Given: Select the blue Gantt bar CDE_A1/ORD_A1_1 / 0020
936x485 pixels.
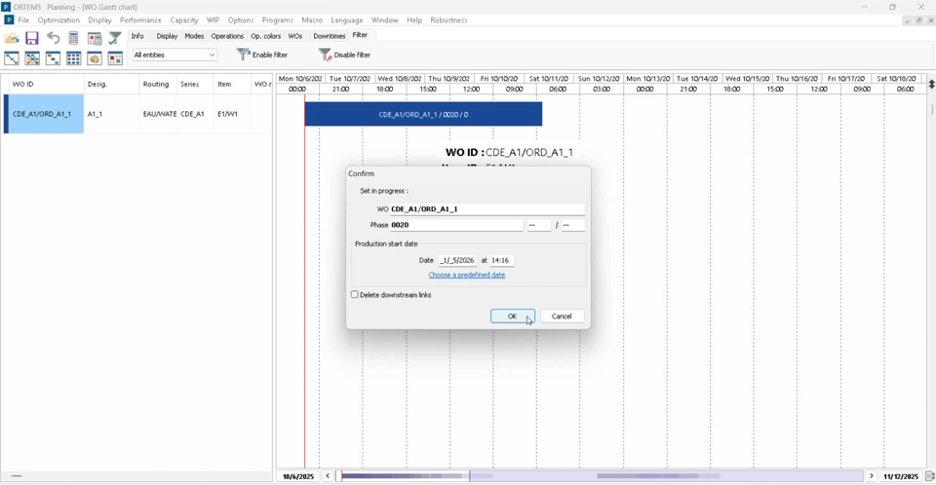Looking at the screenshot, I should click(x=423, y=114).
